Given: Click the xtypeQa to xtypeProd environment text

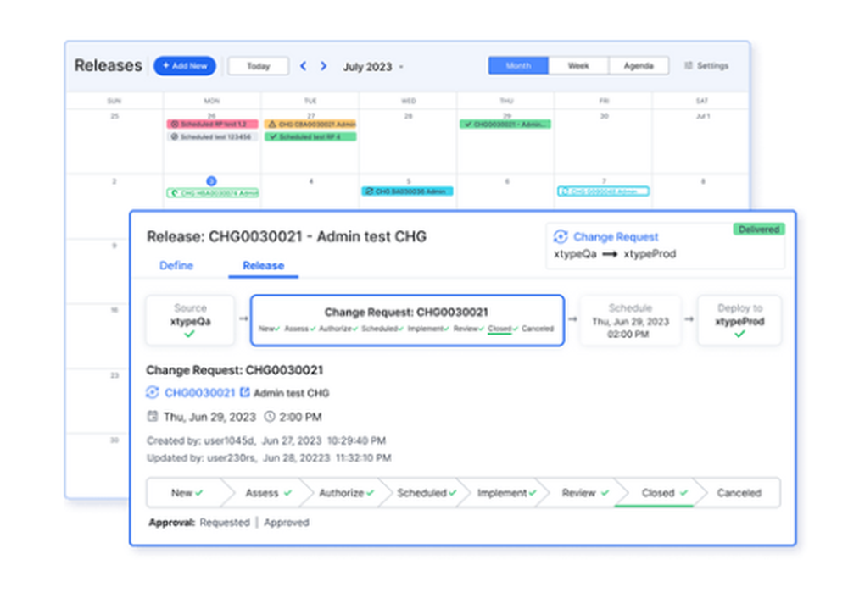Looking at the screenshot, I should tap(615, 254).
